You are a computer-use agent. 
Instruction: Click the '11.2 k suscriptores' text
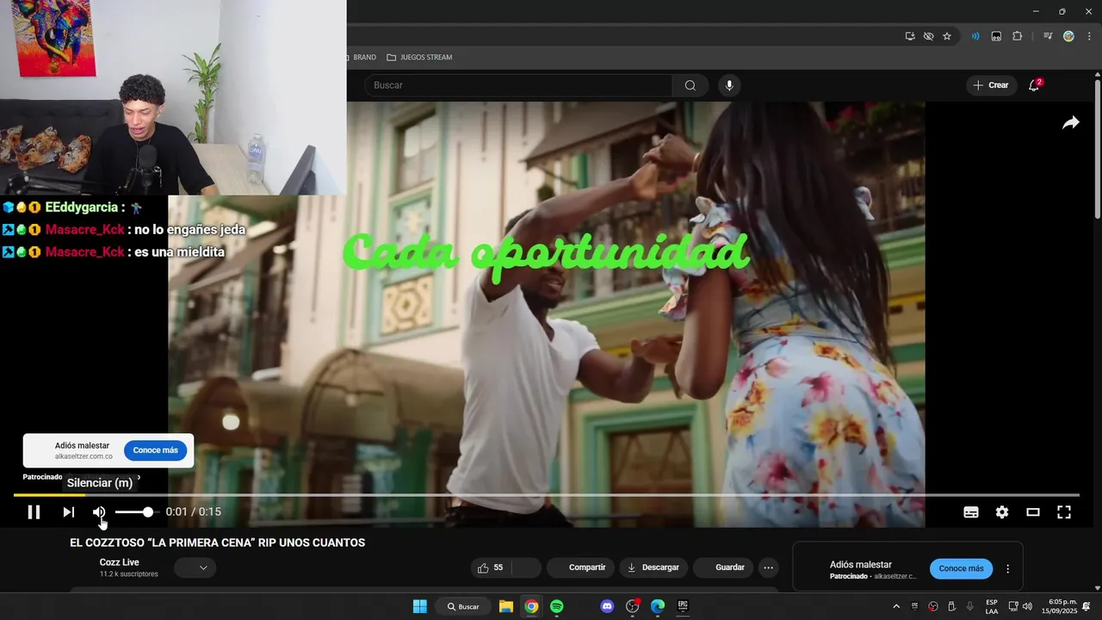[128, 574]
